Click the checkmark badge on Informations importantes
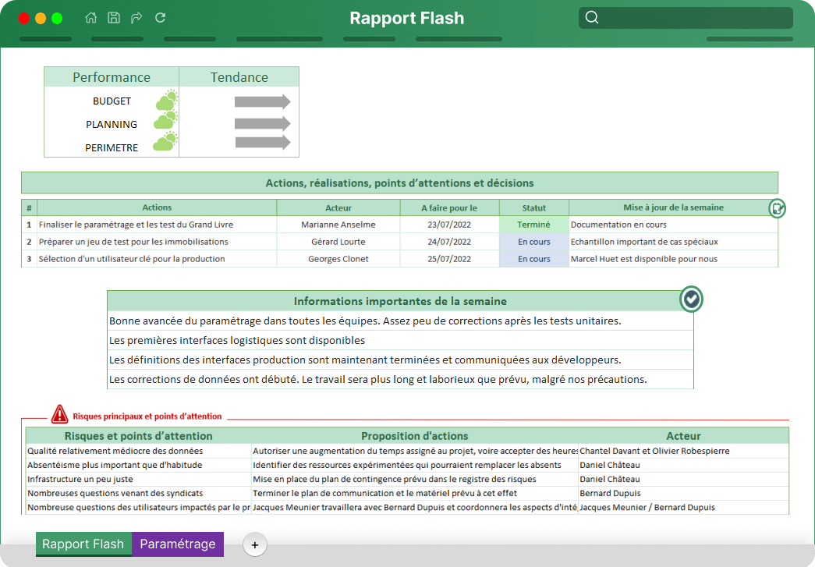 tap(691, 299)
